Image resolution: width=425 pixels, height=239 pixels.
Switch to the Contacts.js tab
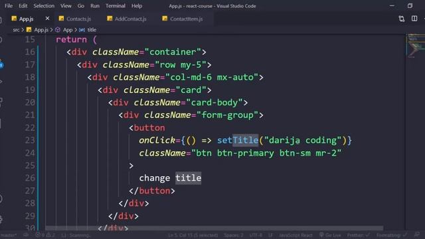point(78,19)
